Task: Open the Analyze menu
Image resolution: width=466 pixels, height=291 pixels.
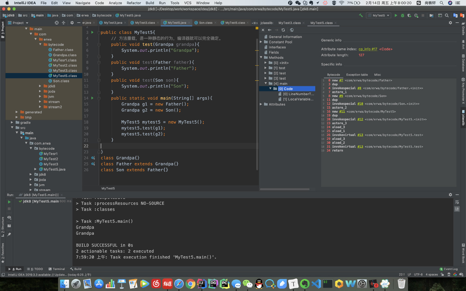Action: (115, 3)
